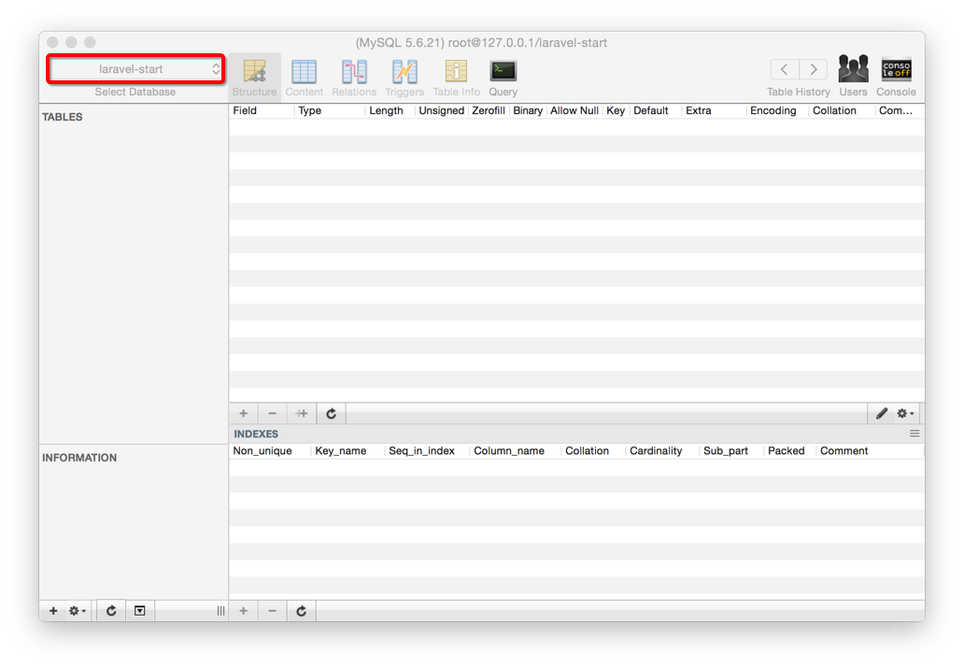Go back in table history
Screen dimensions: 964x668
coord(785,69)
